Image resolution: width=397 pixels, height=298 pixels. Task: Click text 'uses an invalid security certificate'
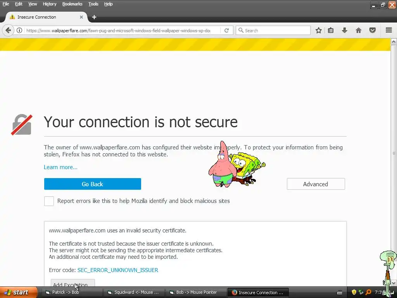click(147, 230)
